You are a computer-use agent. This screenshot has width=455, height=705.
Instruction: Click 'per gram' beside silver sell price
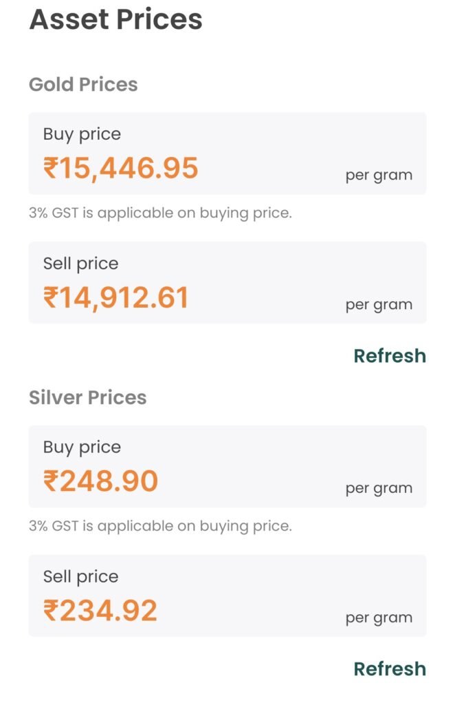coord(379,618)
